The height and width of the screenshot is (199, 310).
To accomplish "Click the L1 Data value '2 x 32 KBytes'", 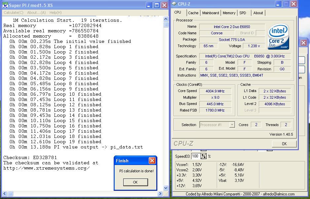I will (x=275, y=91).
